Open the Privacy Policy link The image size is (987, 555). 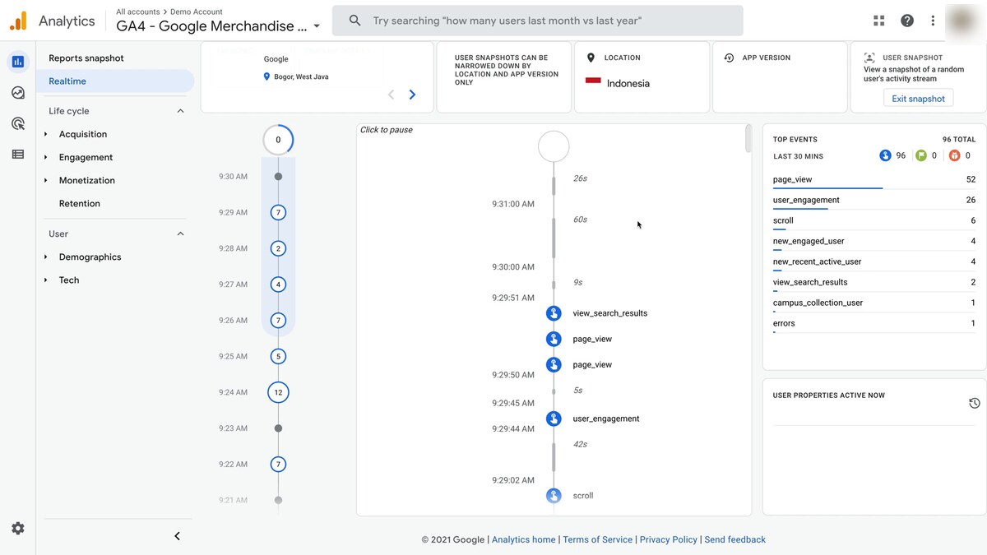coord(669,539)
